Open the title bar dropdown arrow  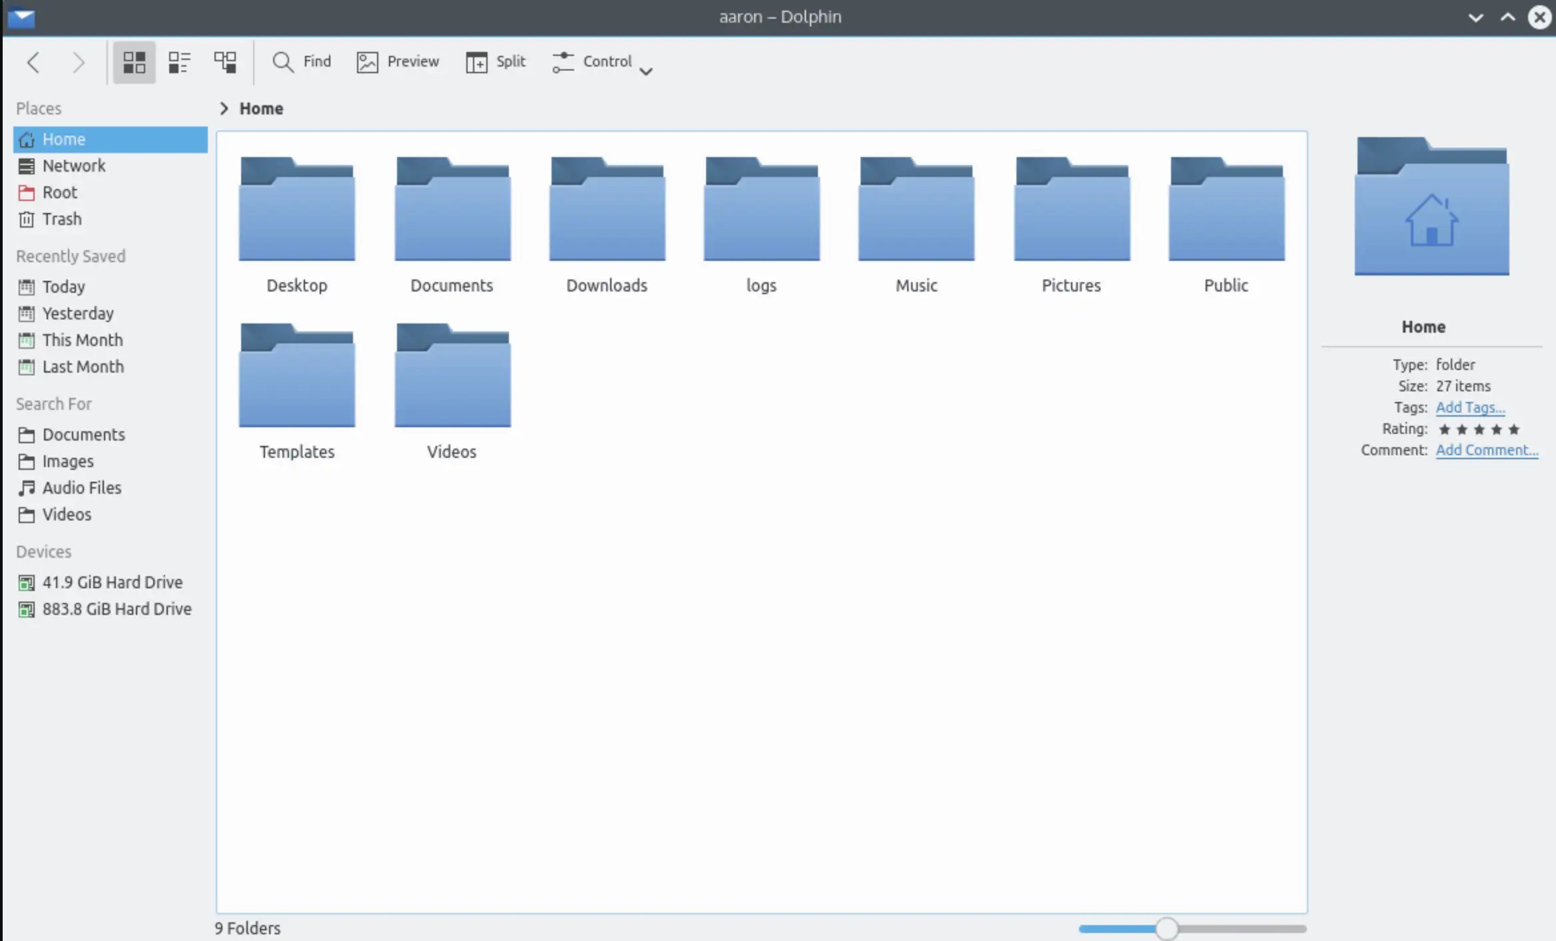click(1475, 17)
